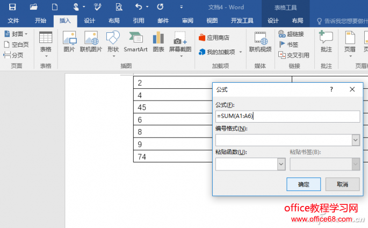Viewport: 368px width, 228px height.
Task: Click the table cell containing 74
Action: point(173,156)
